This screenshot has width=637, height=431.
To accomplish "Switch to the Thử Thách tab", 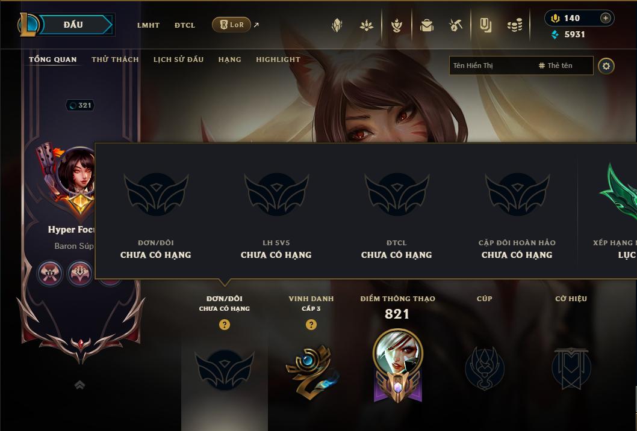I will (115, 60).
